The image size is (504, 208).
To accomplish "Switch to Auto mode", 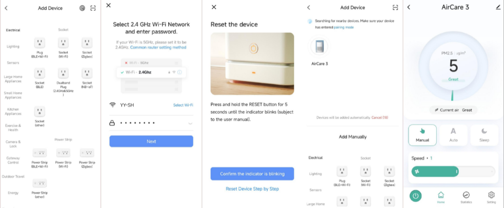I will point(453,135).
